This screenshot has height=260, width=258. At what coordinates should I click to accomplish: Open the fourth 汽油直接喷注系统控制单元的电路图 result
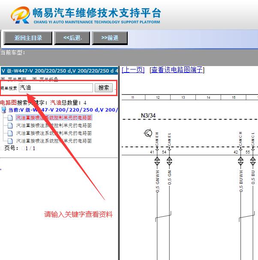pyautogui.click(x=54, y=141)
